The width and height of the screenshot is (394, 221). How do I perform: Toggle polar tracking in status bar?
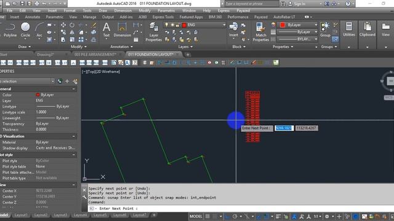coord(235,216)
